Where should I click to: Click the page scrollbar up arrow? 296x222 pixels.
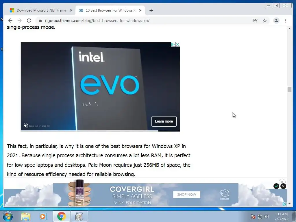289,29
